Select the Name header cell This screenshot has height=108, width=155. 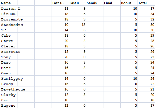[9, 3]
